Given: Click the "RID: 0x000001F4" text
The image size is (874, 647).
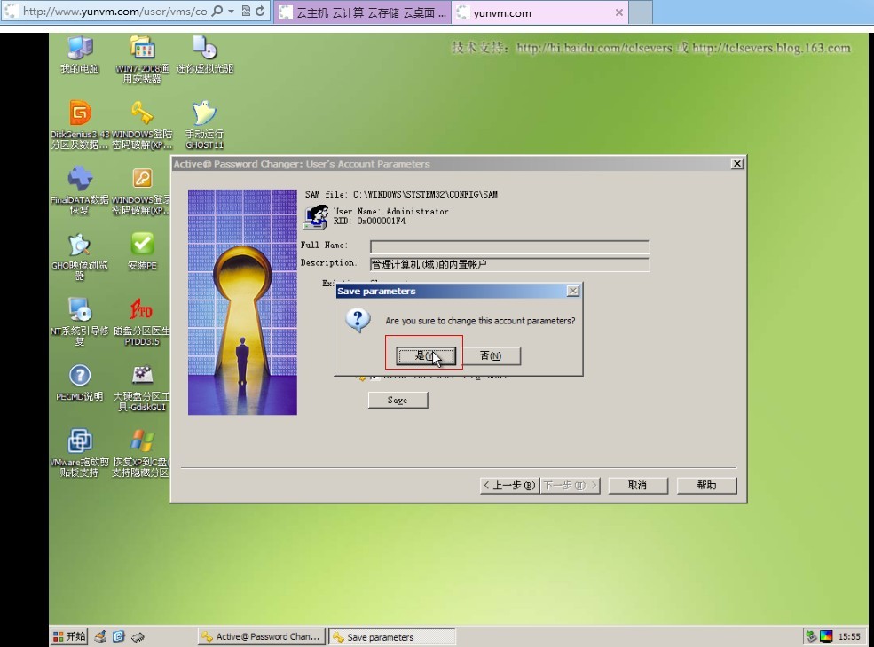Looking at the screenshot, I should pos(369,221).
